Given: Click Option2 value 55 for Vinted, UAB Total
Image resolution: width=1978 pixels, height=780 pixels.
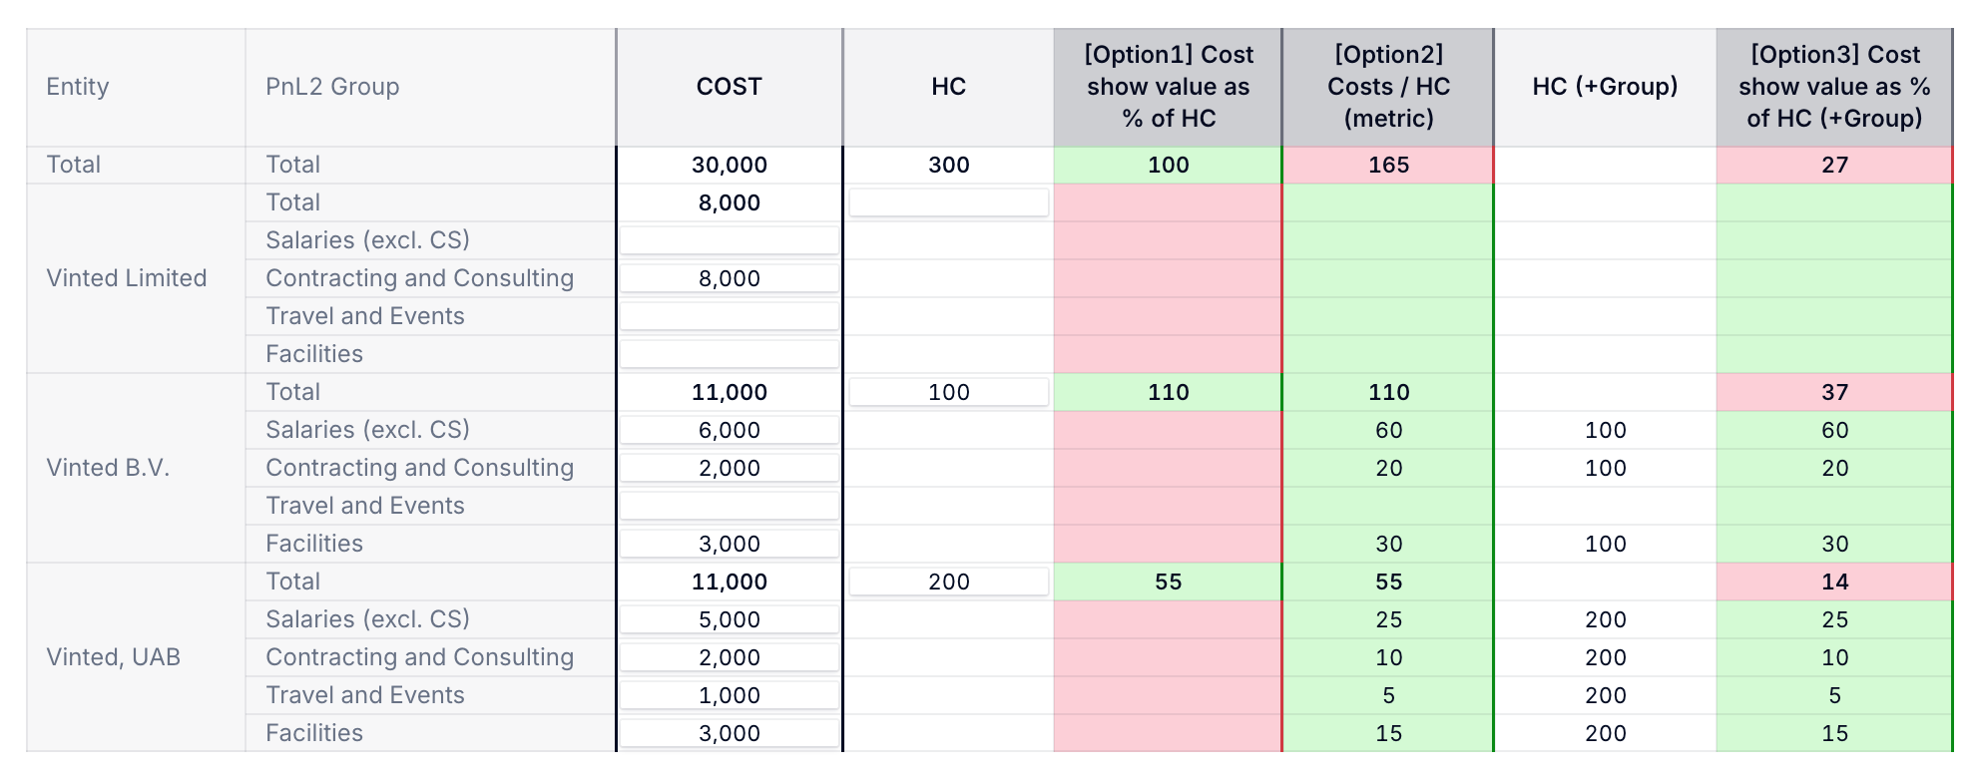Looking at the screenshot, I should point(1388,582).
